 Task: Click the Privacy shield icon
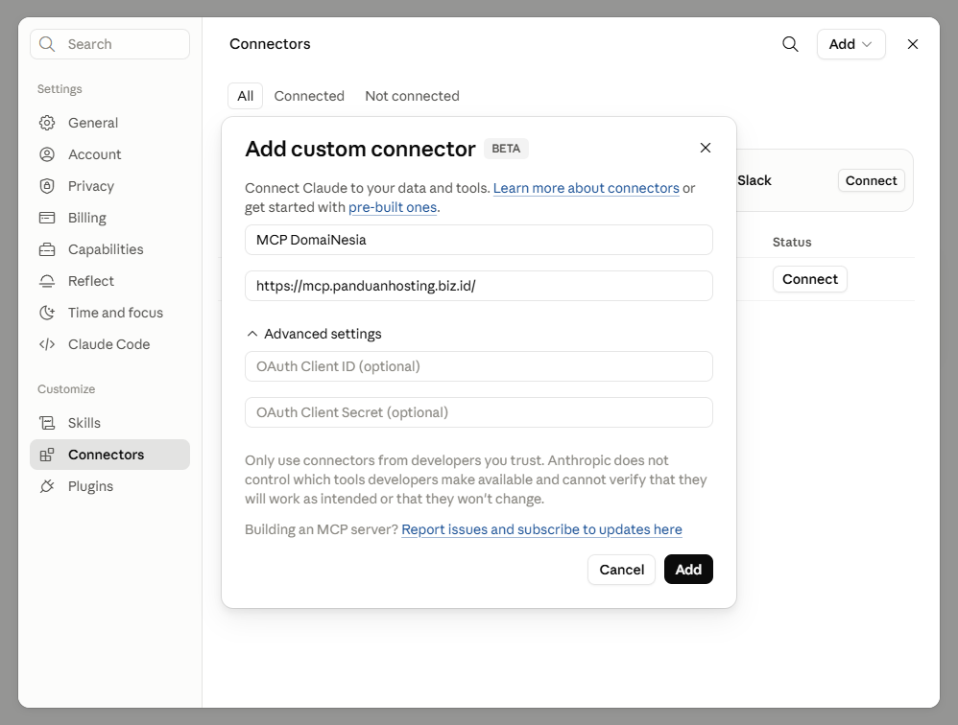[47, 186]
